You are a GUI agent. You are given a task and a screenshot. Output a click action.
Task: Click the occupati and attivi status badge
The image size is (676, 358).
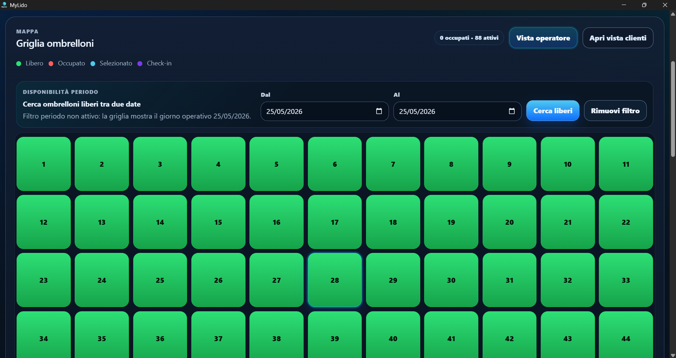click(469, 38)
